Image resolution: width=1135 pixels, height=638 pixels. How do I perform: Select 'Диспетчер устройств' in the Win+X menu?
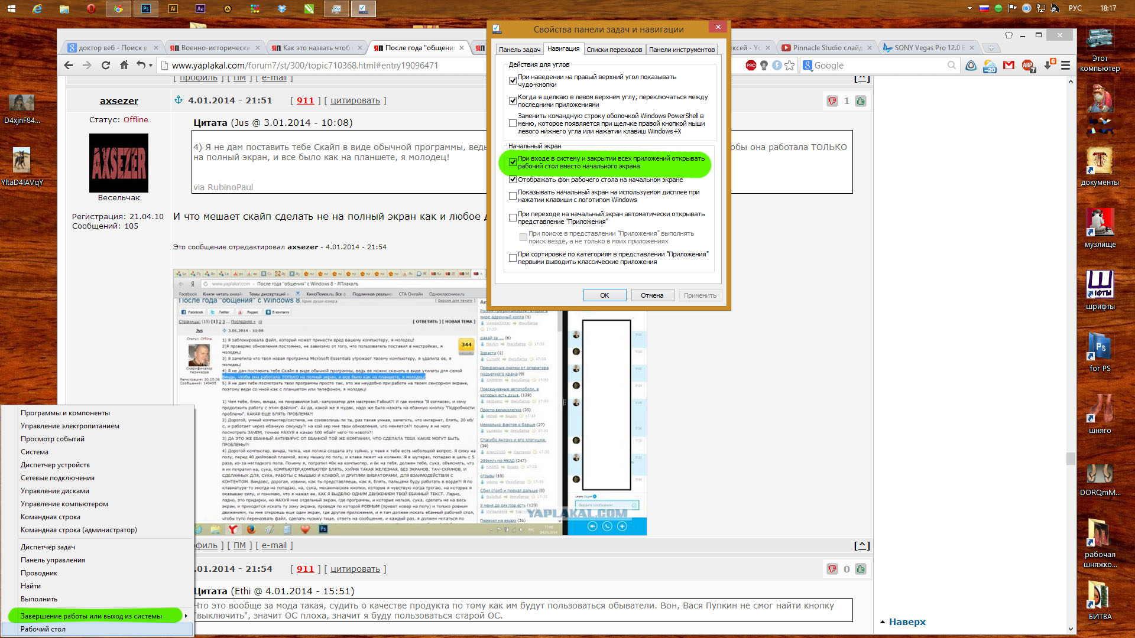tap(98, 465)
